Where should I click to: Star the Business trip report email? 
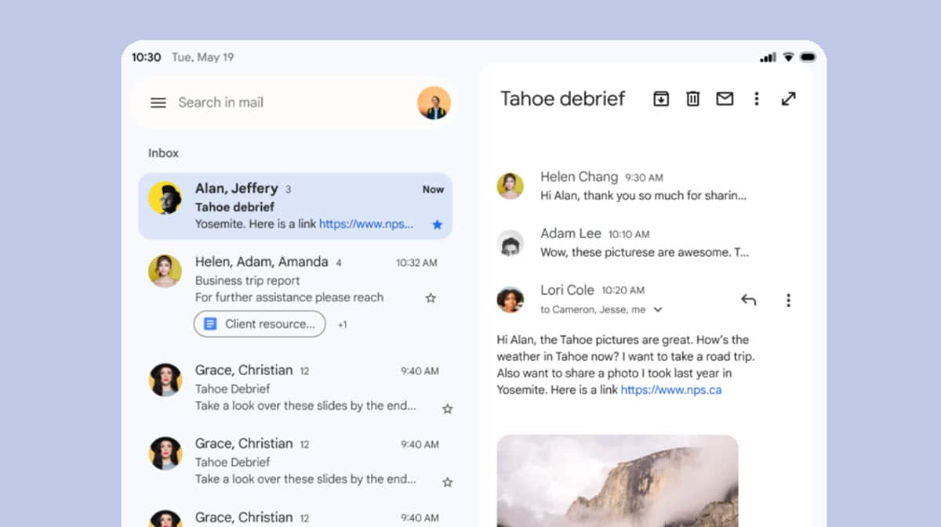(430, 298)
